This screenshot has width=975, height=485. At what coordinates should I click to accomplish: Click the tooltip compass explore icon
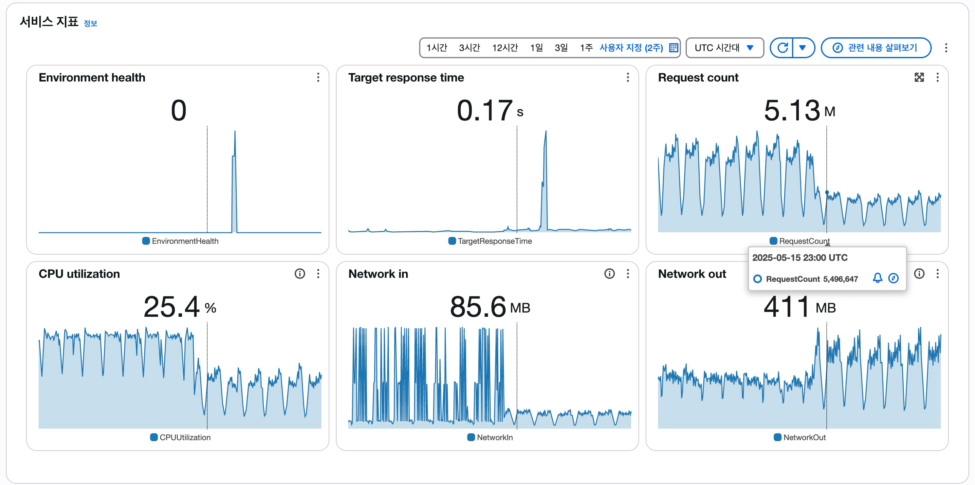tap(893, 278)
